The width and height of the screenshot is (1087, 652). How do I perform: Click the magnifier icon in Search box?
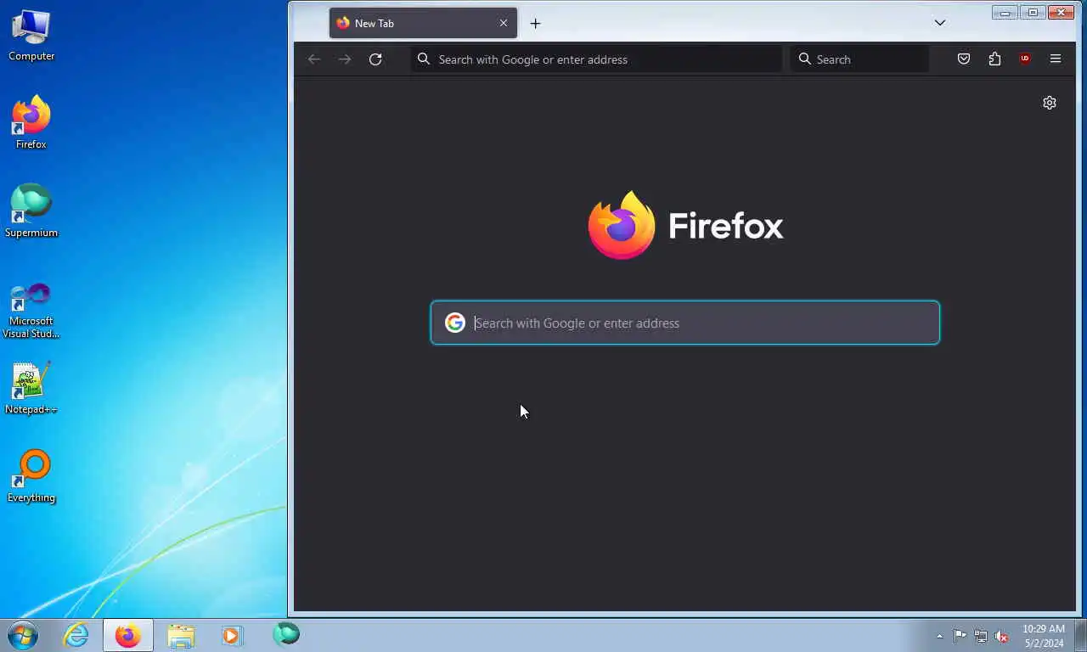[805, 59]
